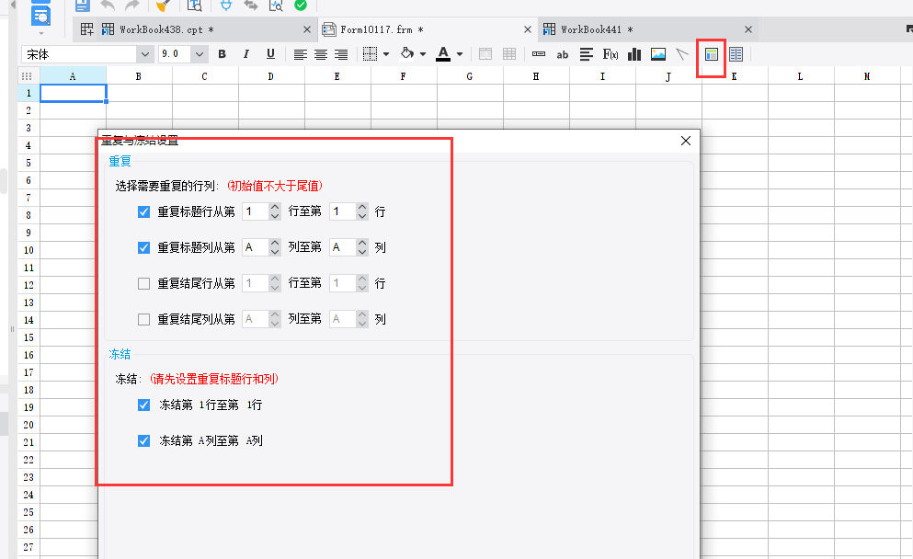Center align cell text
Screen dimensions: 913x559
pyautogui.click(x=321, y=55)
